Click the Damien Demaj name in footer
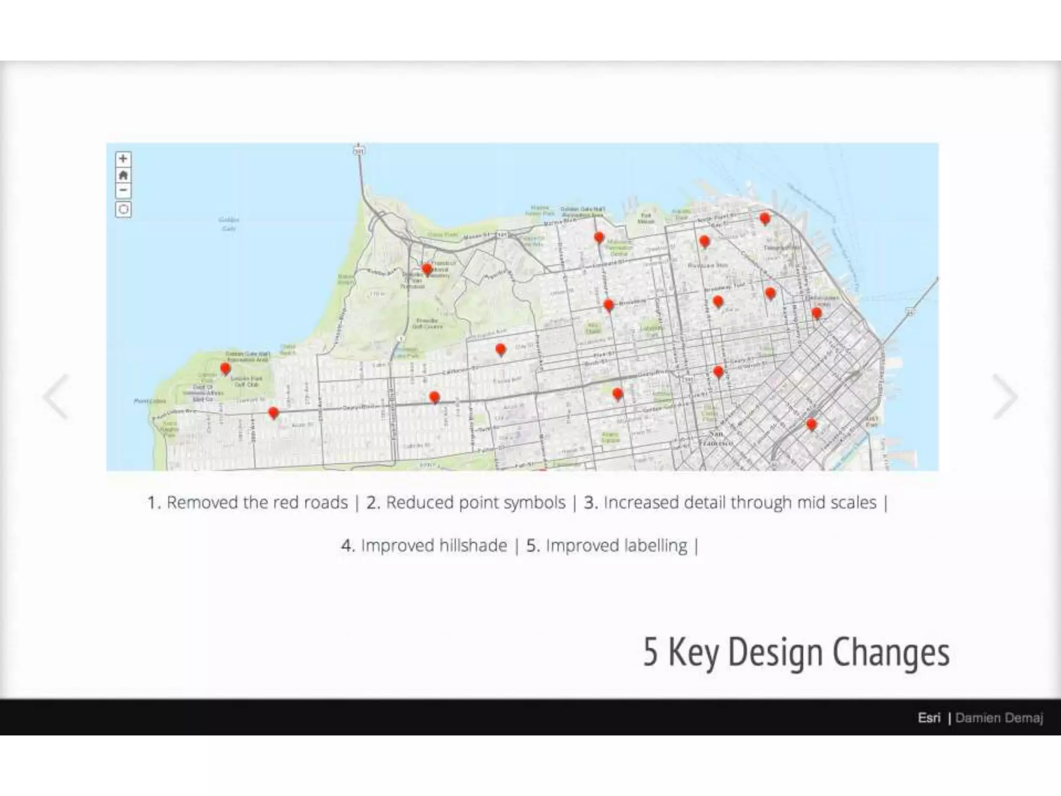Viewport: 1061px width, 796px height. (999, 718)
